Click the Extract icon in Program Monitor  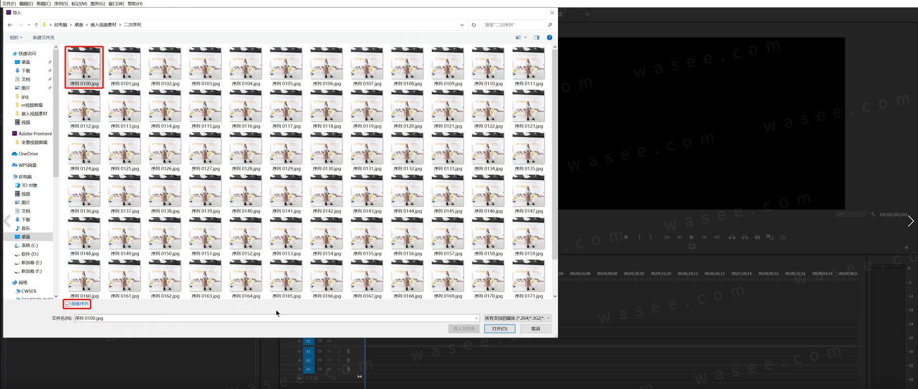click(745, 237)
